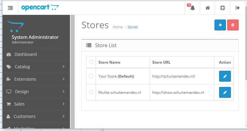Click the System Administrator name
The height and width of the screenshot is (131, 247).
tap(35, 37)
